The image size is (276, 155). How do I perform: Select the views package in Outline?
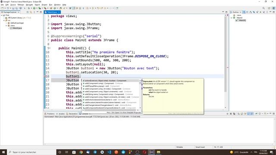coord(237,15)
